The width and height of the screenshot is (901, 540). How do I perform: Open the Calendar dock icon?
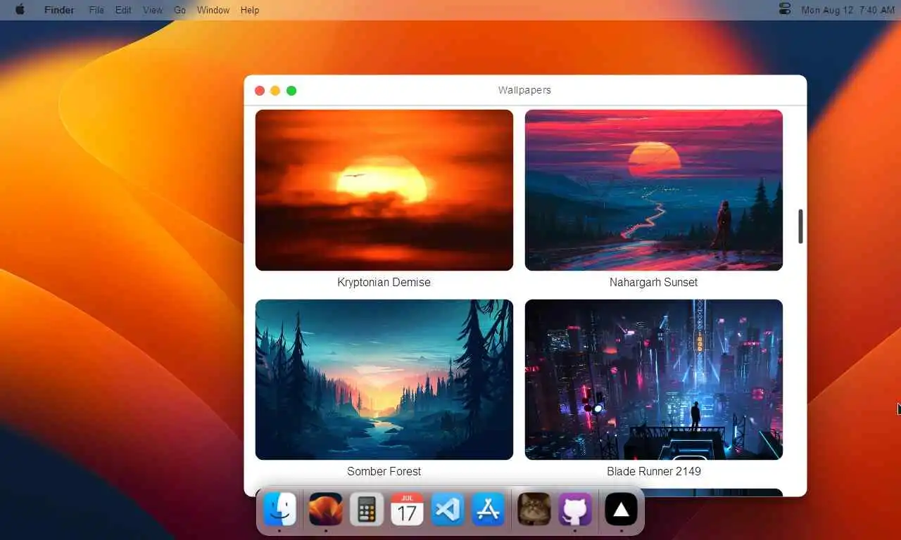click(407, 509)
